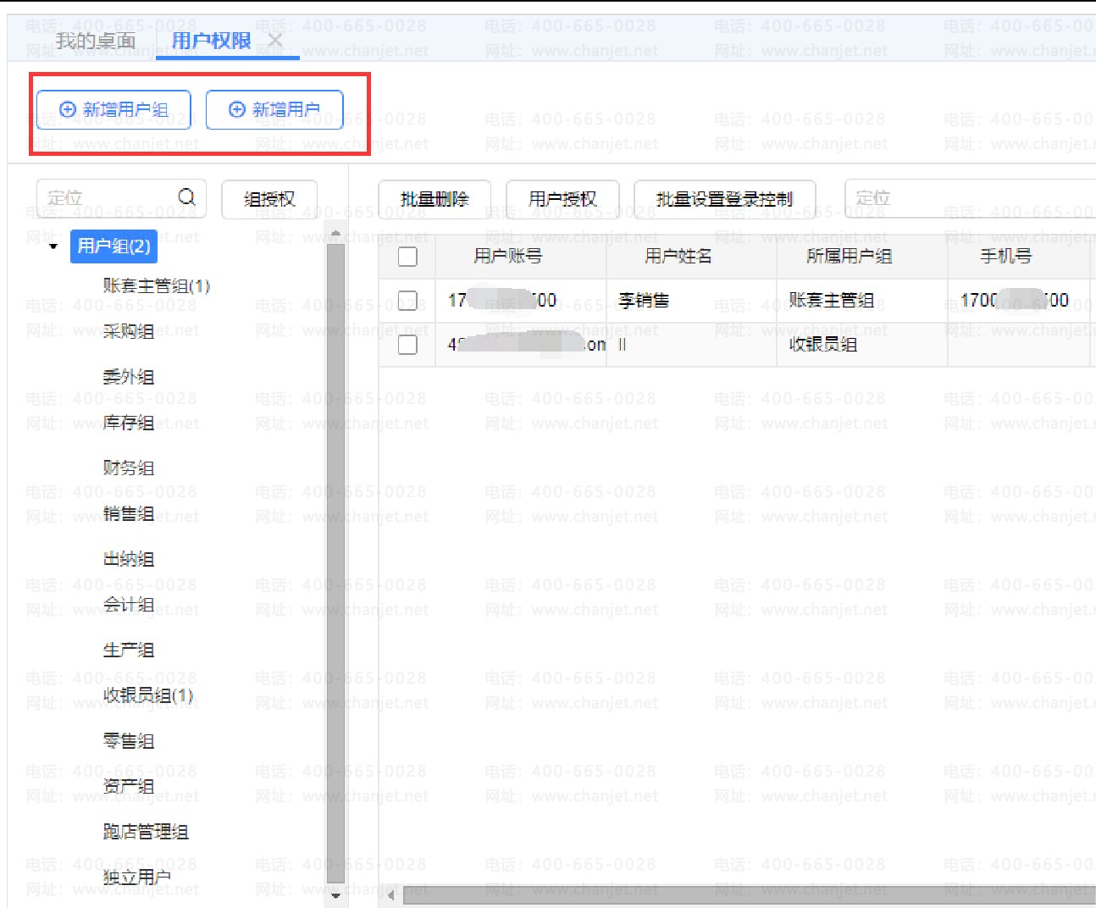Select 生产组 in tree

pos(129,650)
